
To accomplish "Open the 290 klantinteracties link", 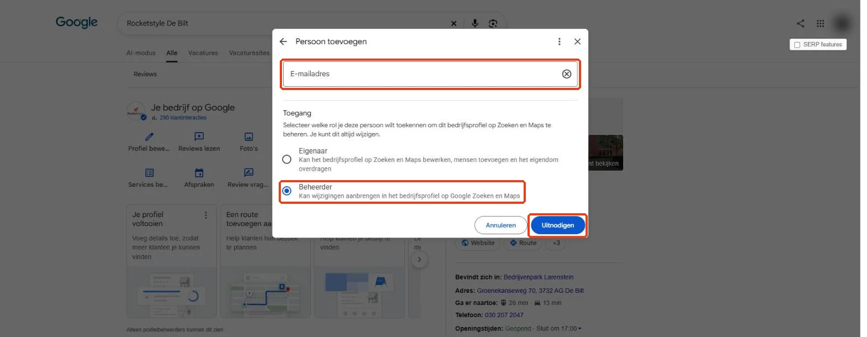I will (x=183, y=118).
